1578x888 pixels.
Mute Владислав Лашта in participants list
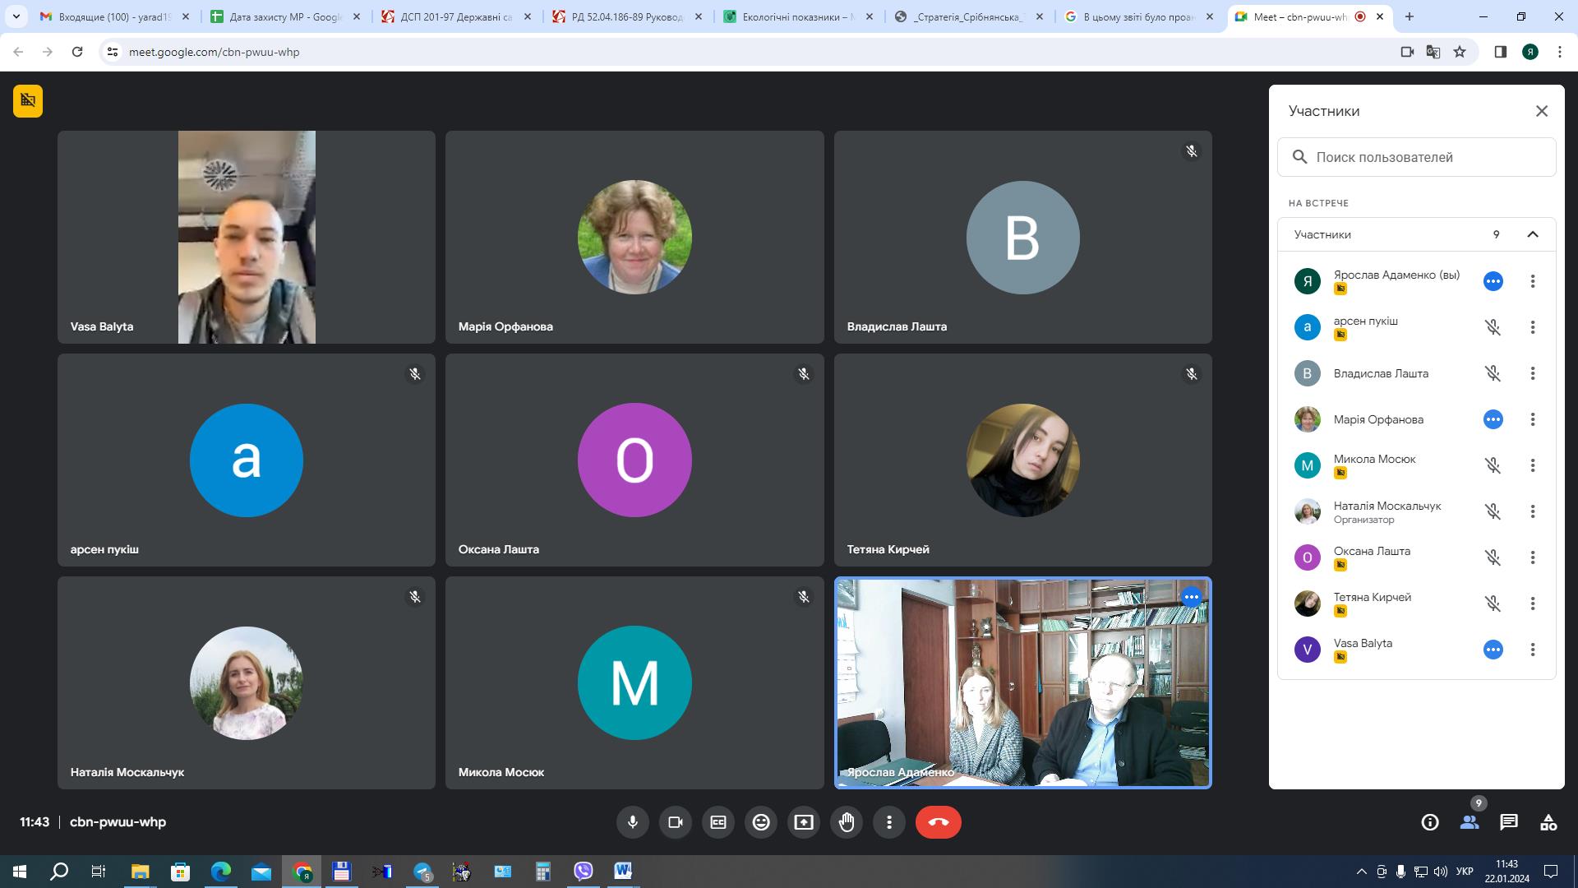1493,373
